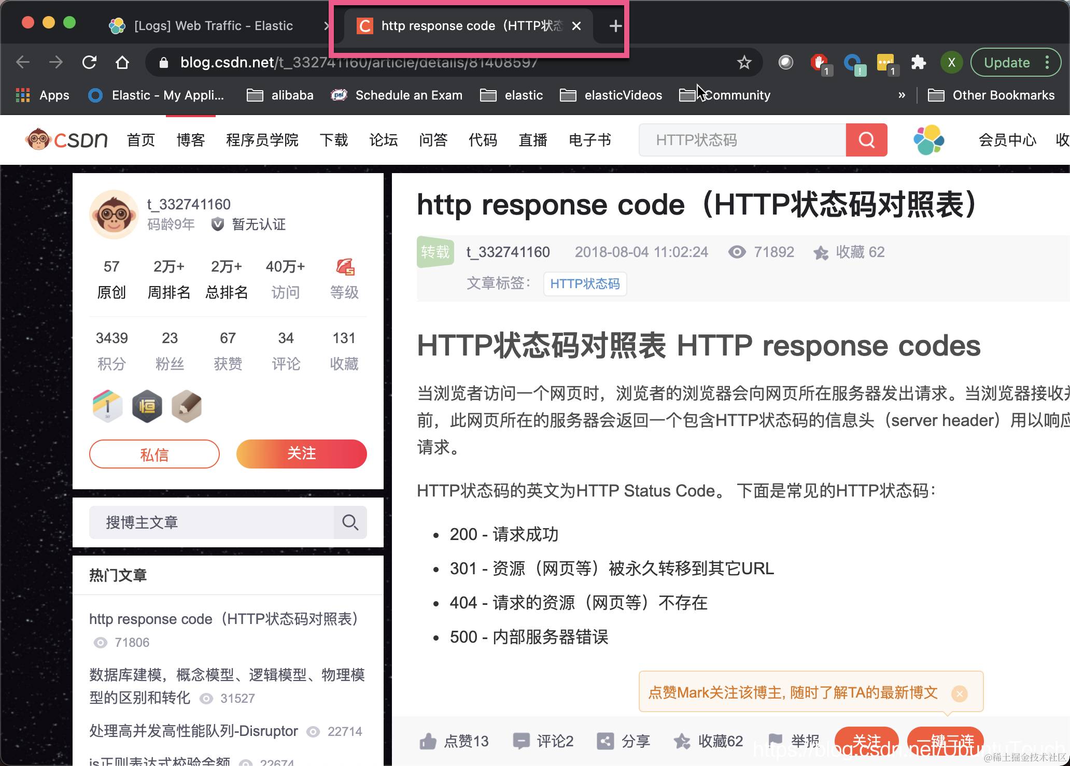
Task: Click the 分享 share icon
Action: click(606, 741)
